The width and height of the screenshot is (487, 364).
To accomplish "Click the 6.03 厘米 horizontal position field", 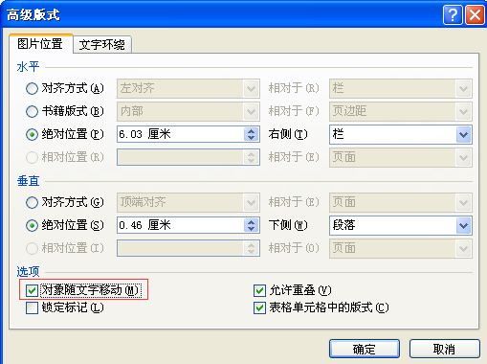I will (x=181, y=134).
